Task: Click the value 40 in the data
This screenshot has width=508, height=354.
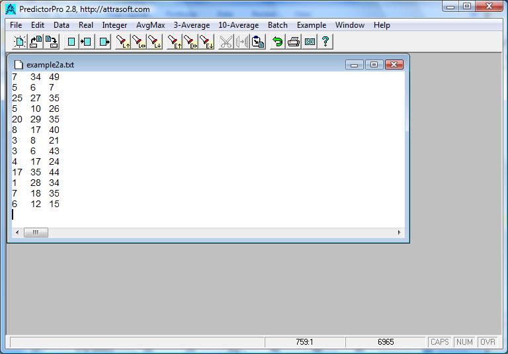Action: click(x=54, y=130)
